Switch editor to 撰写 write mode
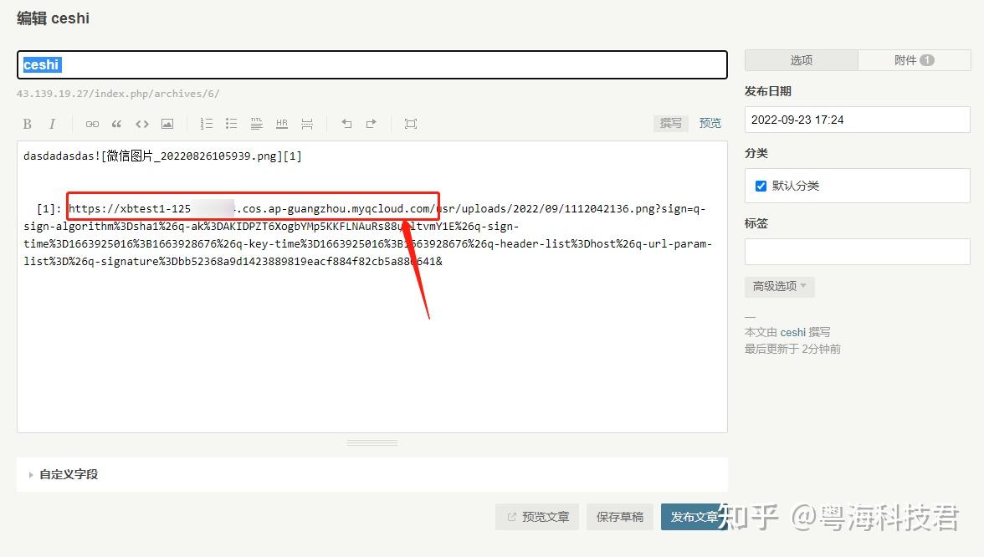 [670, 123]
